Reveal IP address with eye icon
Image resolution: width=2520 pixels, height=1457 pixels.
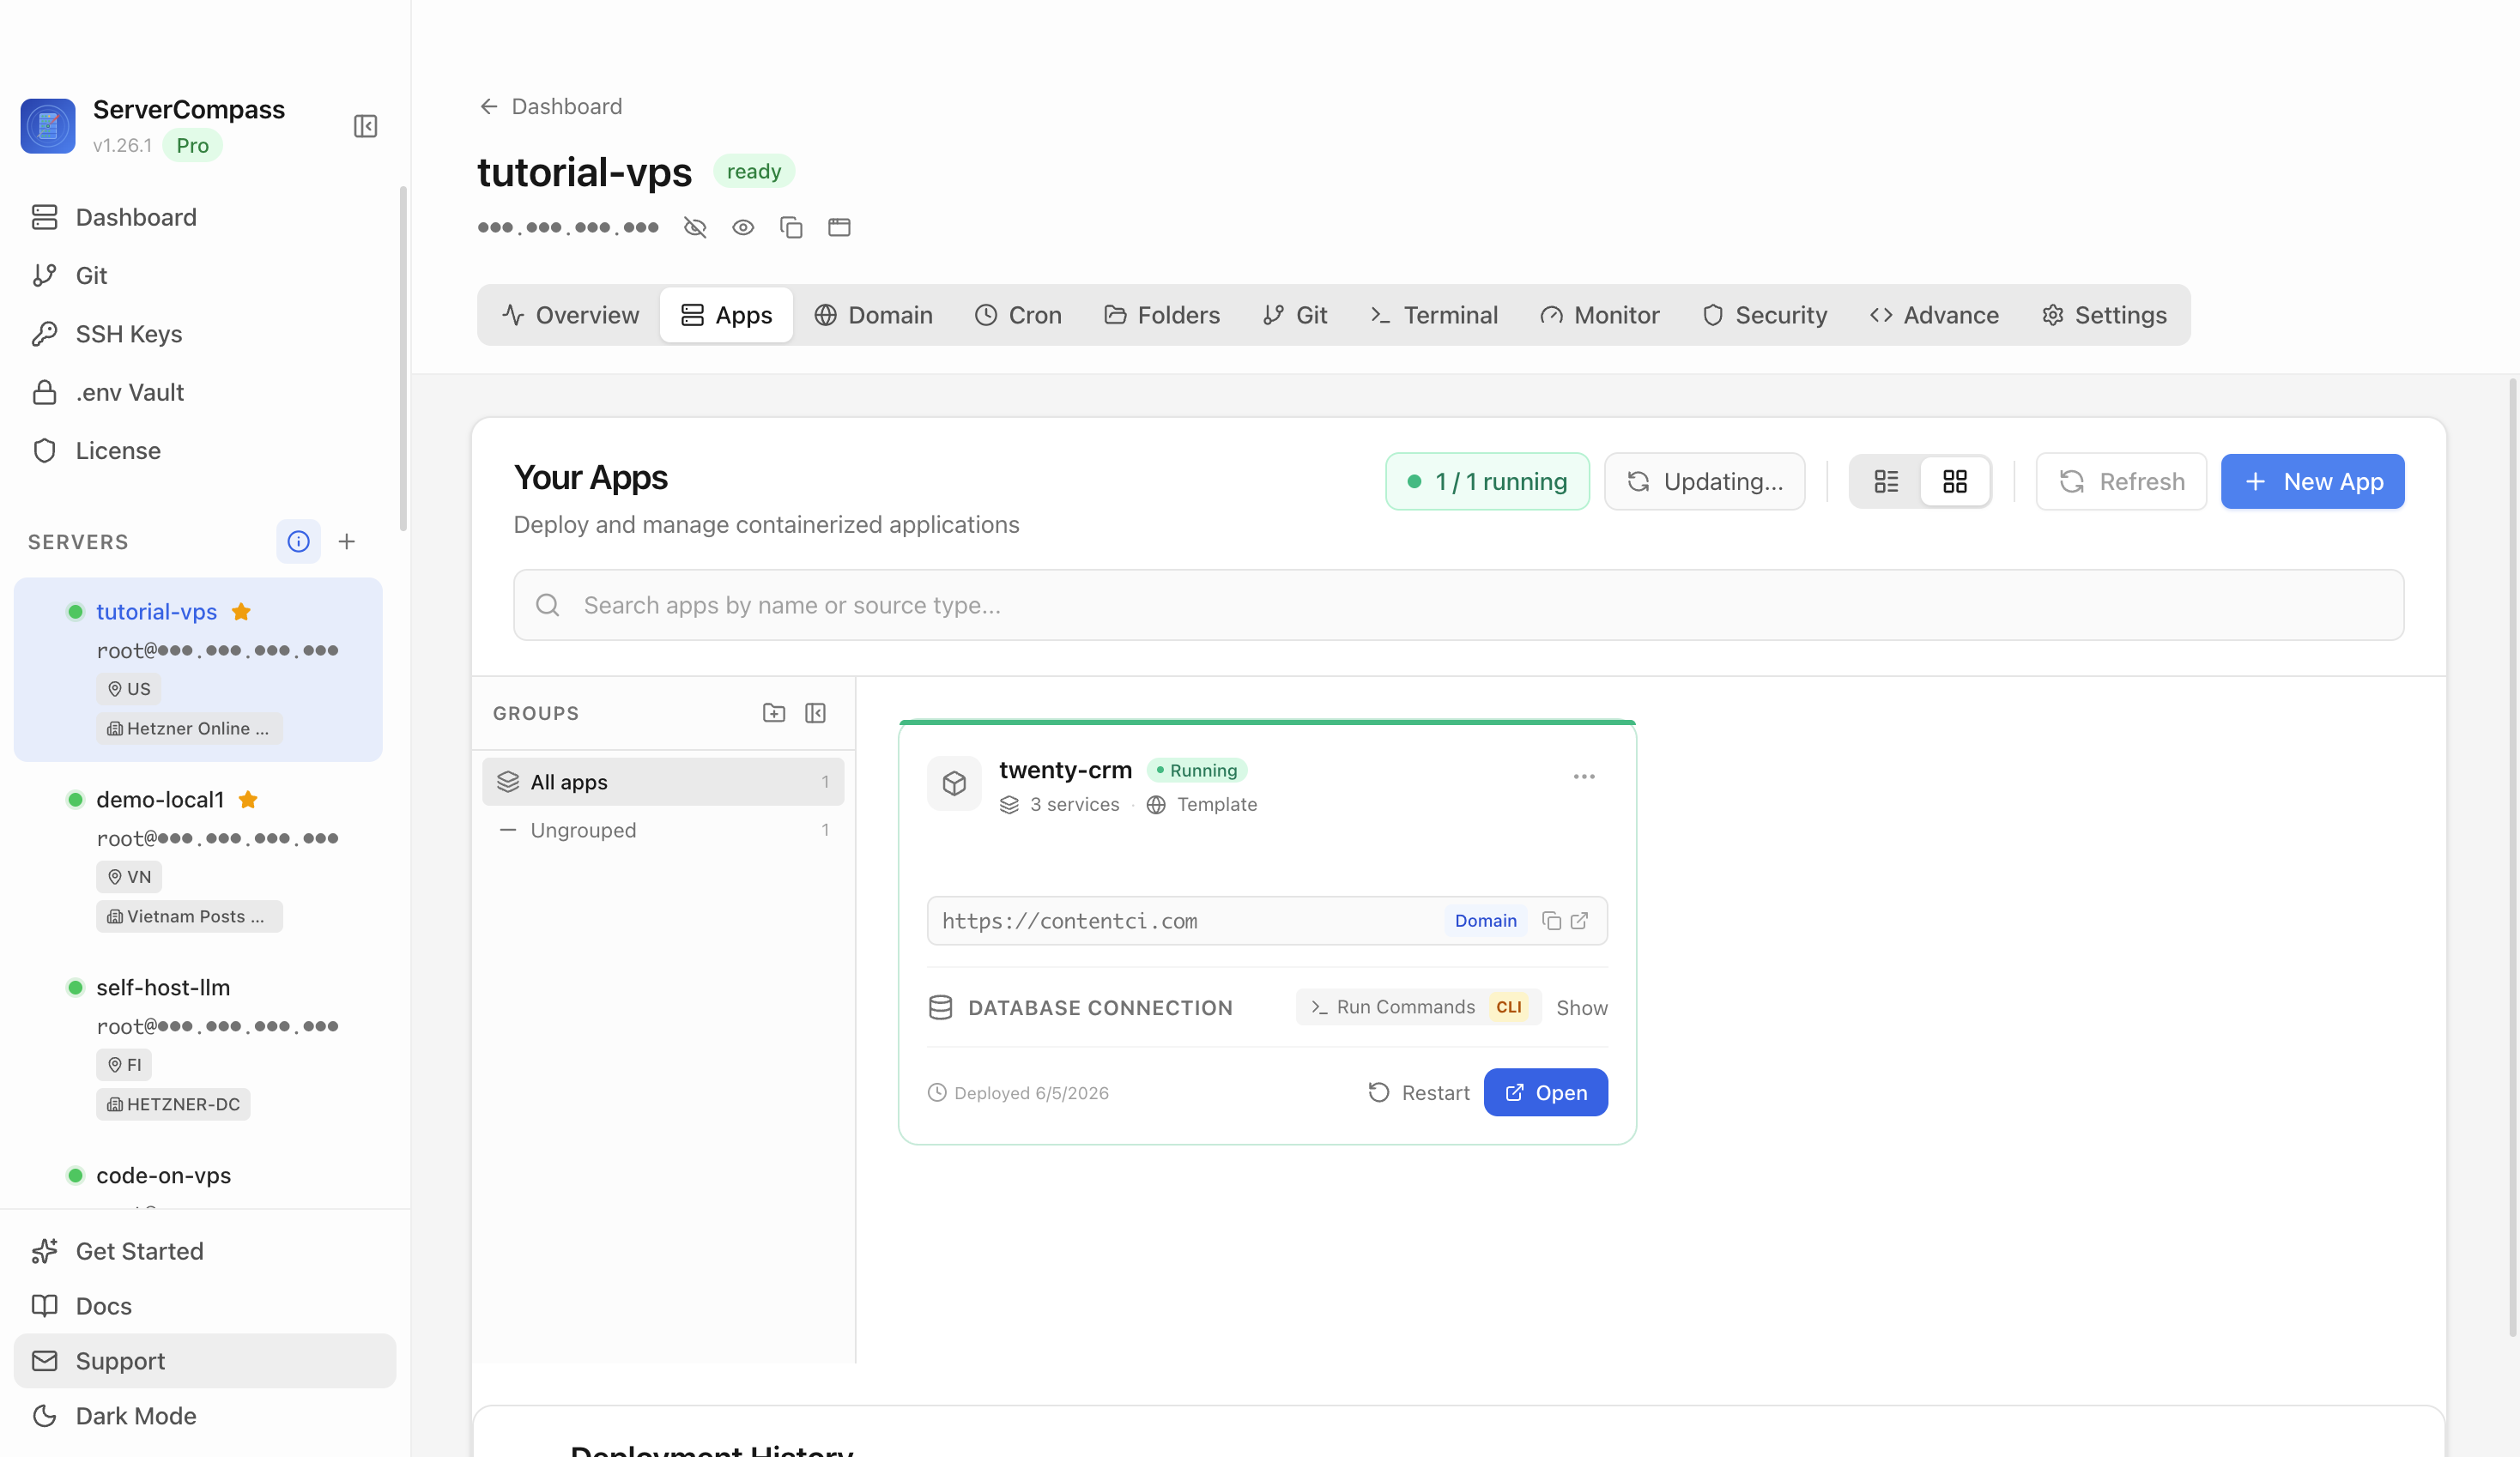pos(743,227)
